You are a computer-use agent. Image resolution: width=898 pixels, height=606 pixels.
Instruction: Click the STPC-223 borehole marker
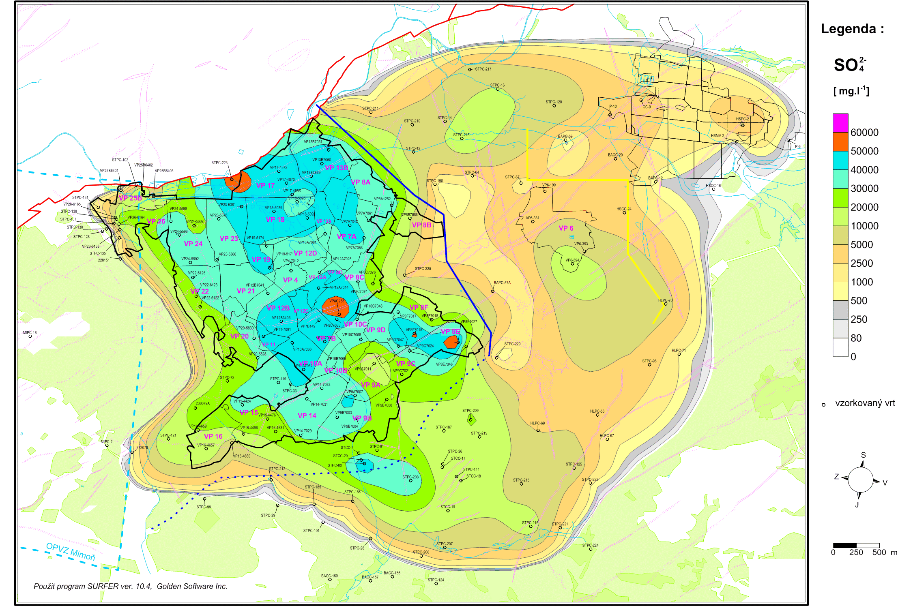coord(232,179)
